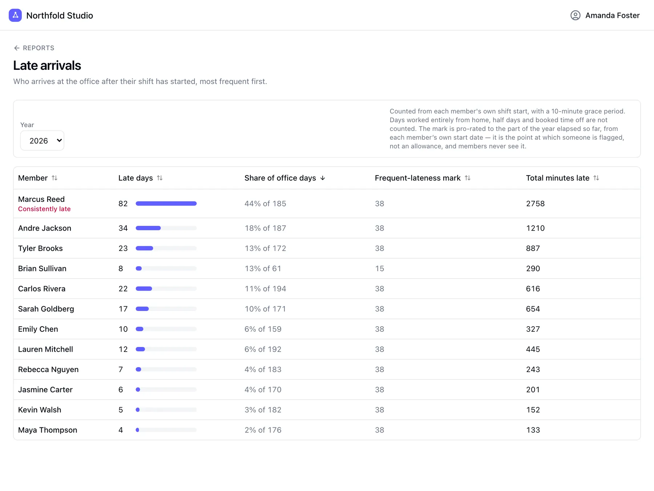Image resolution: width=654 pixels, height=491 pixels.
Task: Select Sarah Goldberg row name
Action: (x=46, y=309)
